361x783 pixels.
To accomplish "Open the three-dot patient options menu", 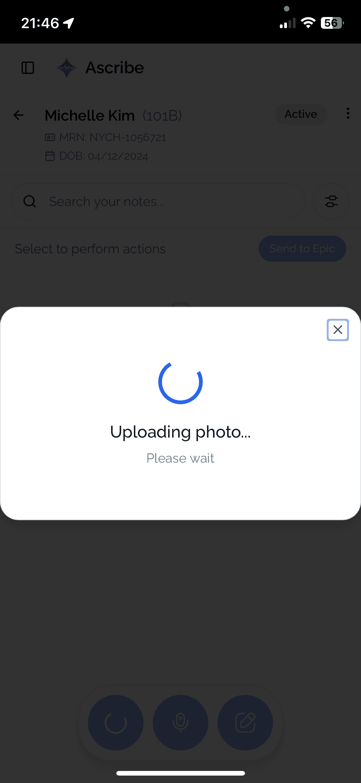I will pos(348,113).
